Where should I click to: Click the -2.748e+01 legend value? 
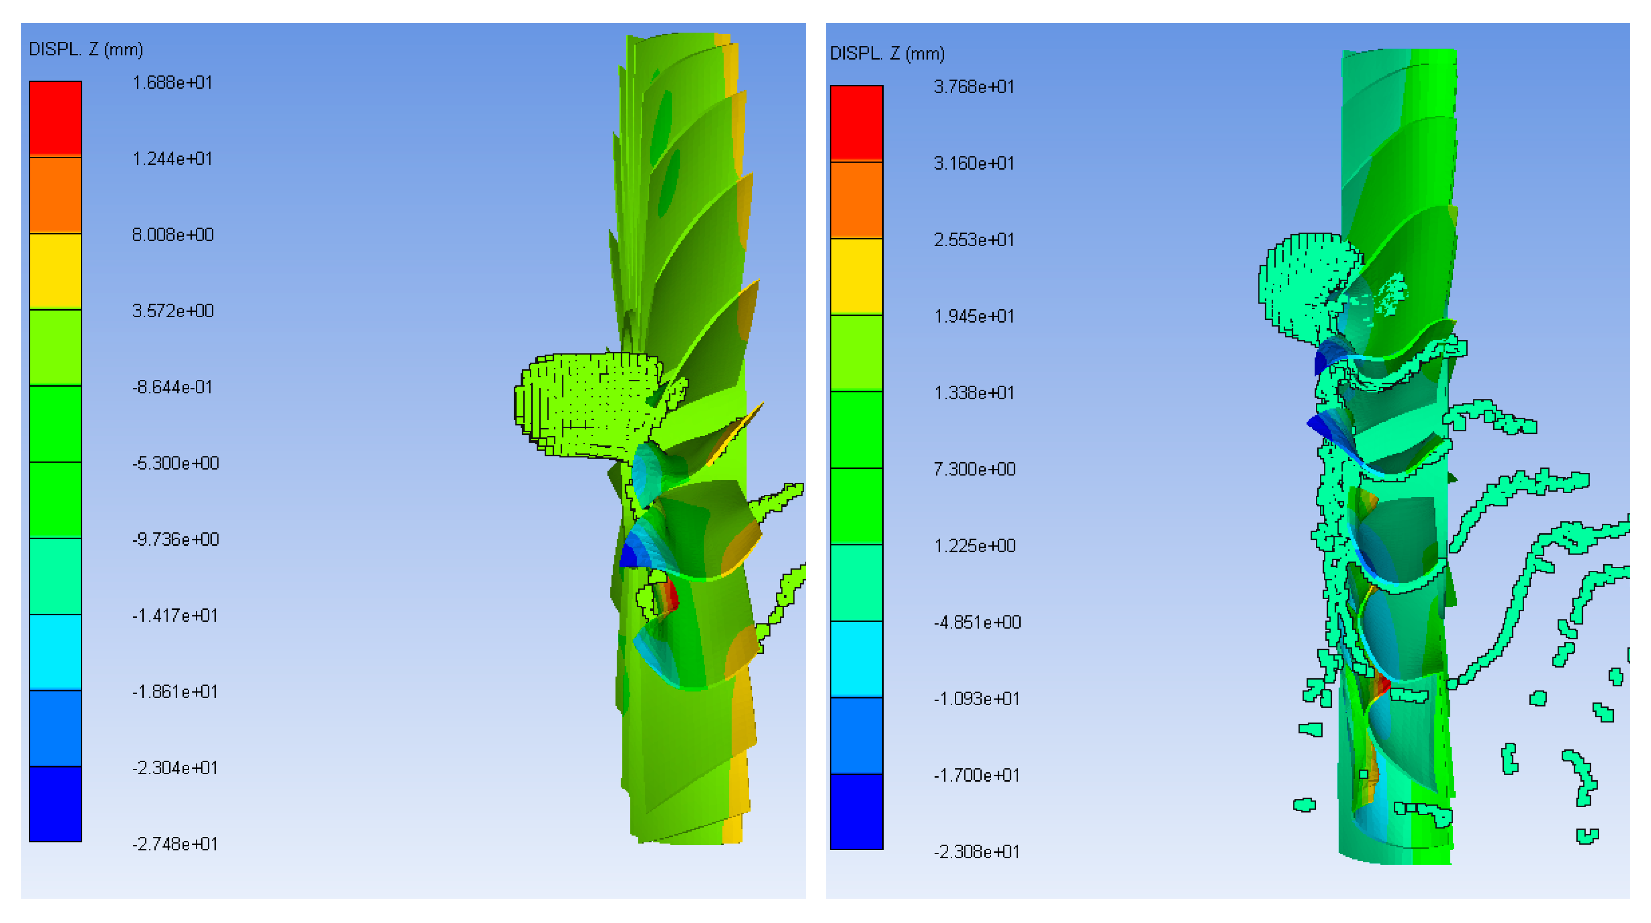tap(174, 843)
